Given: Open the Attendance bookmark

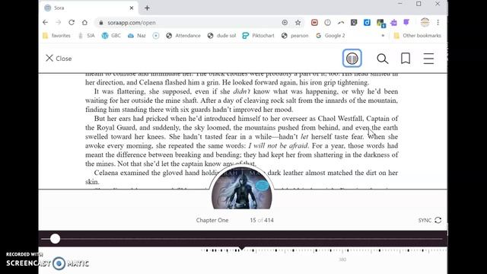Looking at the screenshot, I should click(x=183, y=36).
